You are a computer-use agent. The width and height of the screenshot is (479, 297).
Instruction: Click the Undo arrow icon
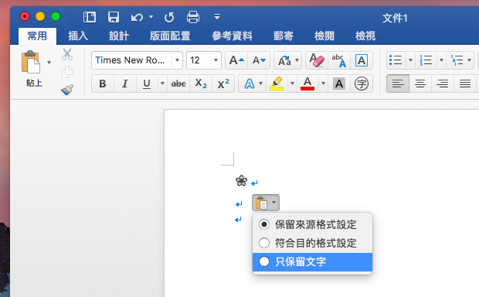pyautogui.click(x=138, y=17)
